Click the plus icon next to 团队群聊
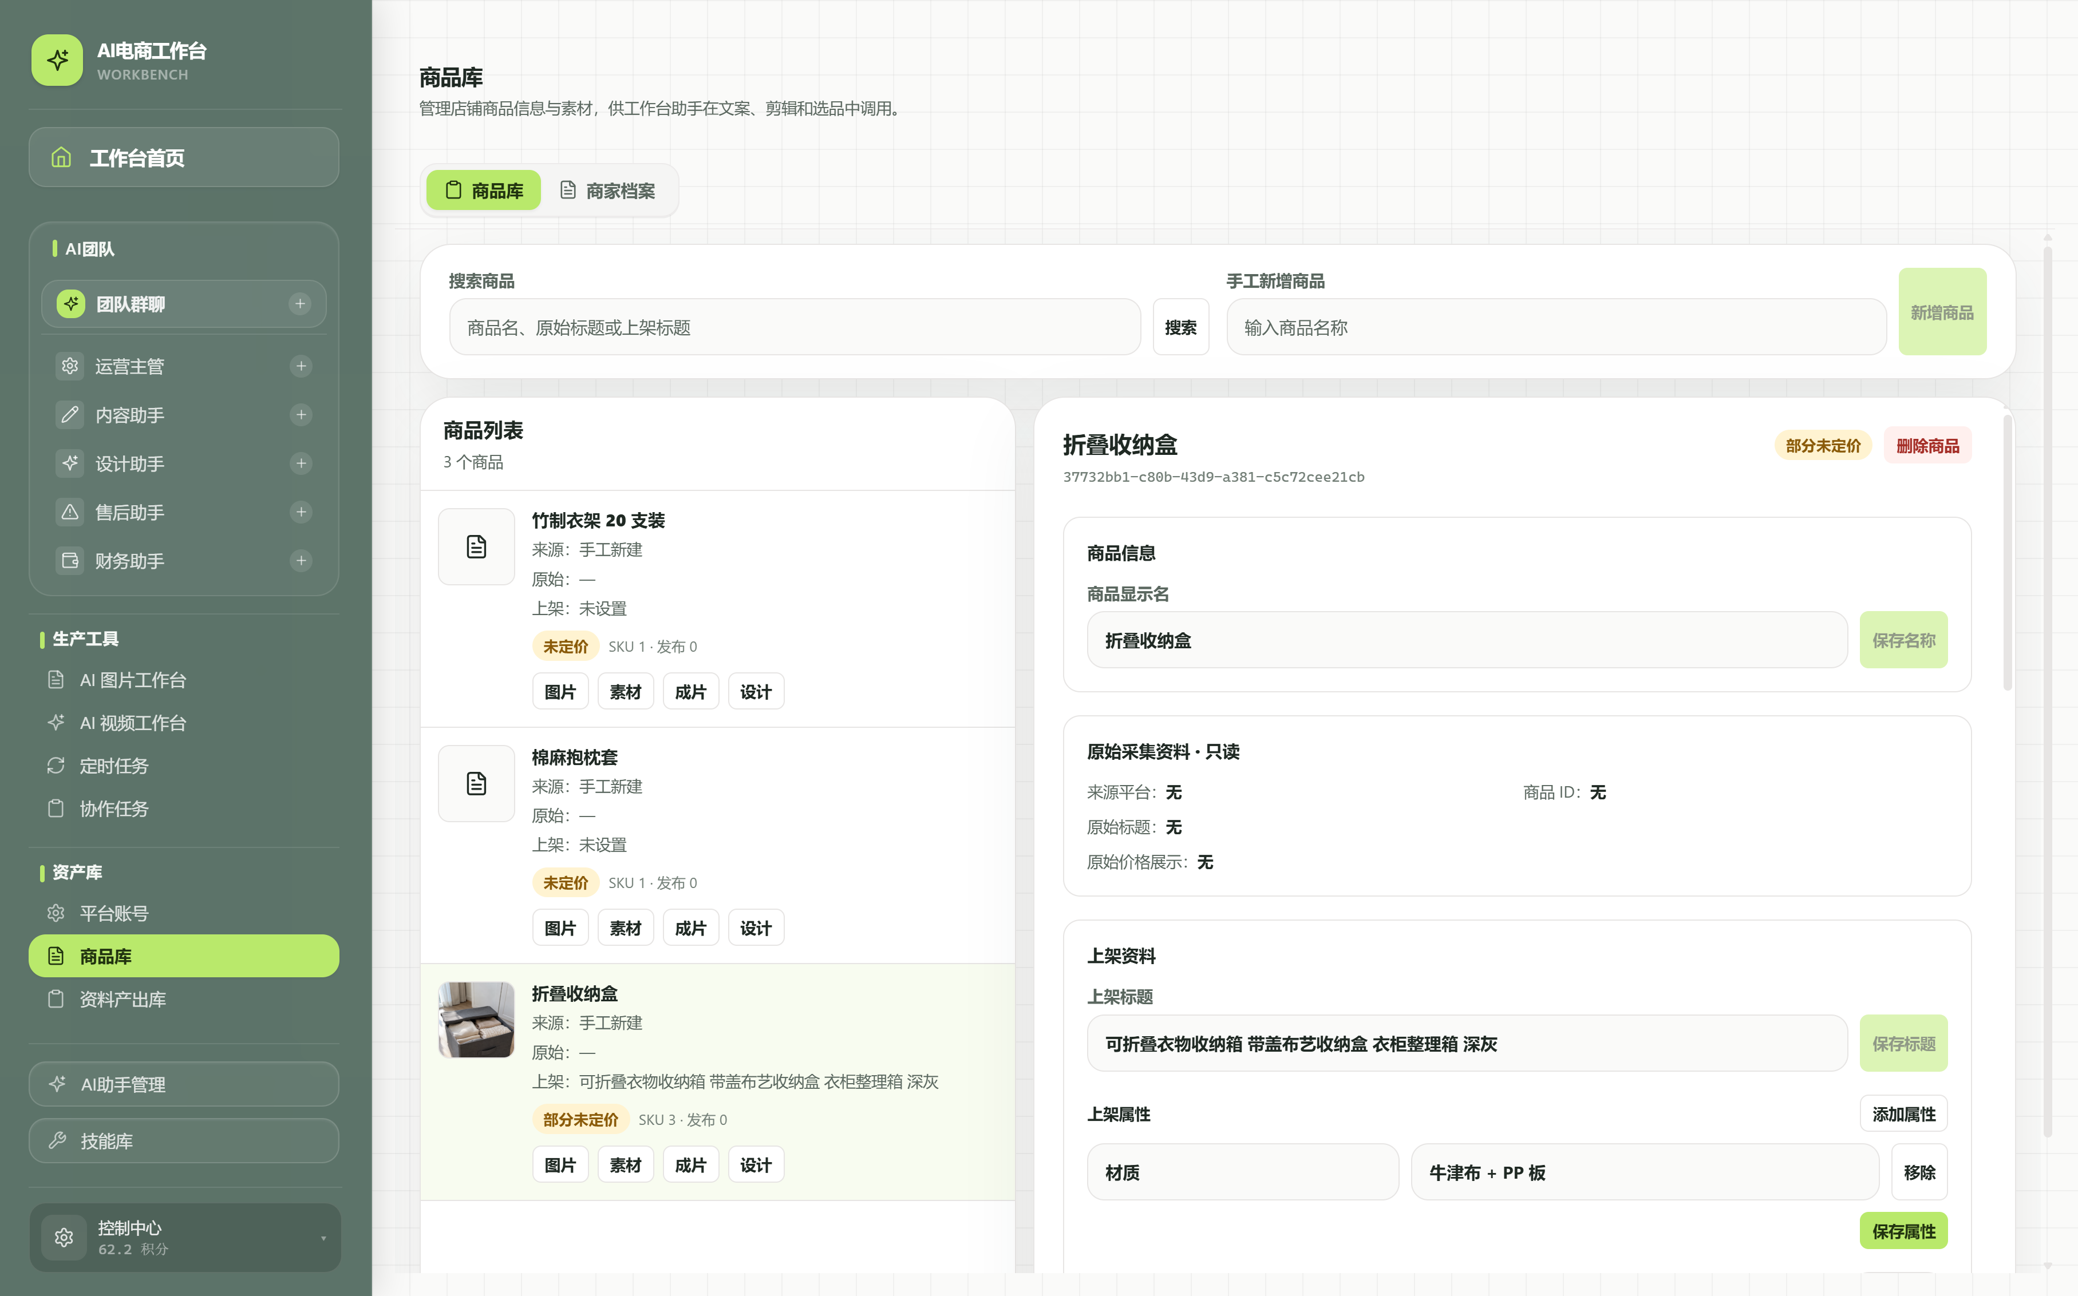 300,303
